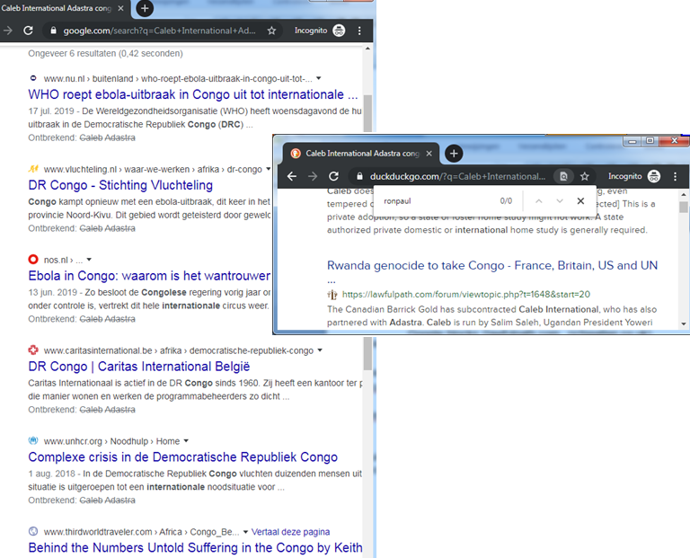Click Google page scrollbar up arrow
The height and width of the screenshot is (558, 690).
coord(367,49)
